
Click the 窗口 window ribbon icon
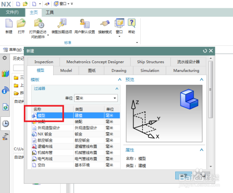(x=119, y=23)
